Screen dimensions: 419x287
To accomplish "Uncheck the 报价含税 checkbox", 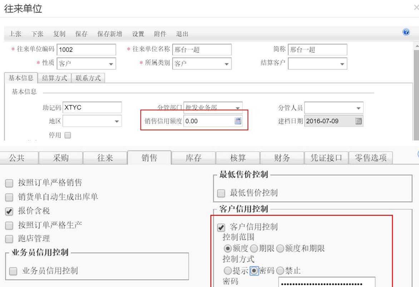I will pyautogui.click(x=10, y=212).
